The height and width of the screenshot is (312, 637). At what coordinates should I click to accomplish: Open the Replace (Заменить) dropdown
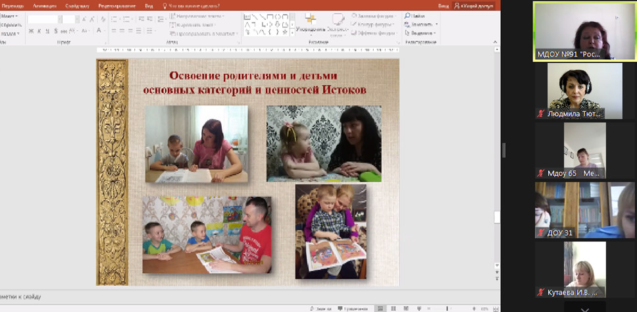coord(436,24)
